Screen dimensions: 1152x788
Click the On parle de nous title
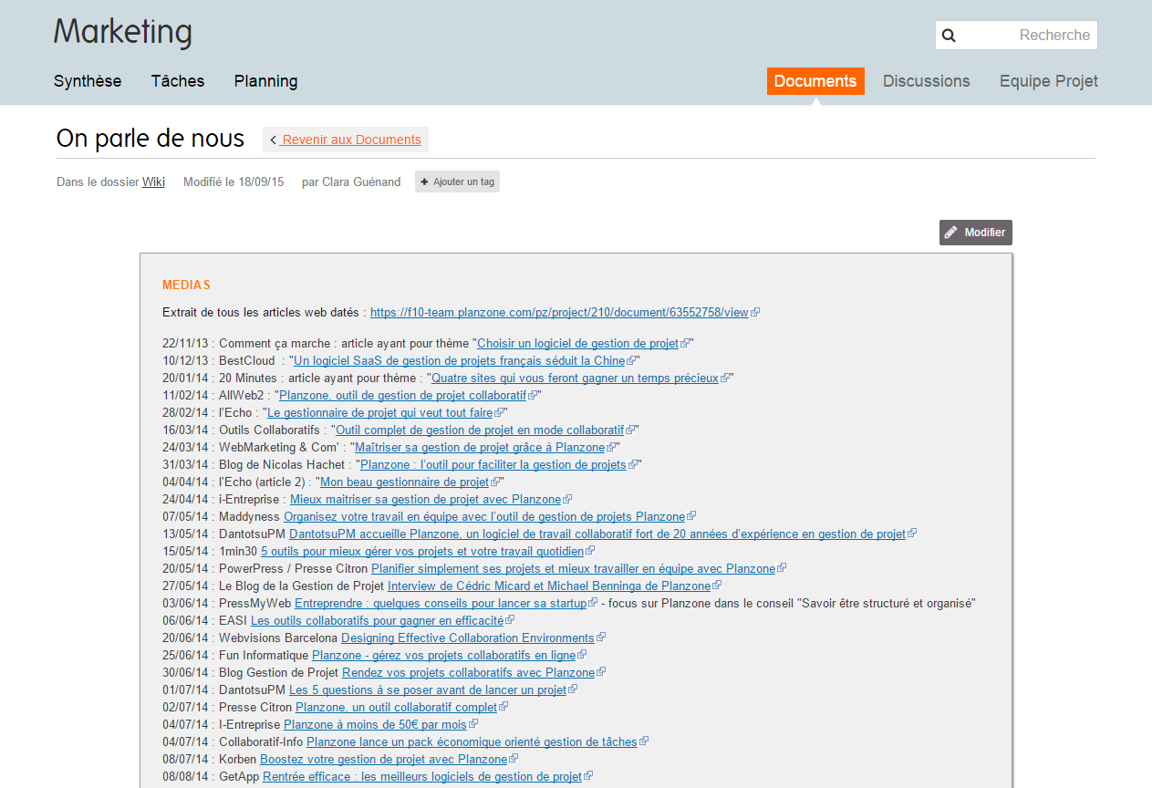(x=150, y=139)
